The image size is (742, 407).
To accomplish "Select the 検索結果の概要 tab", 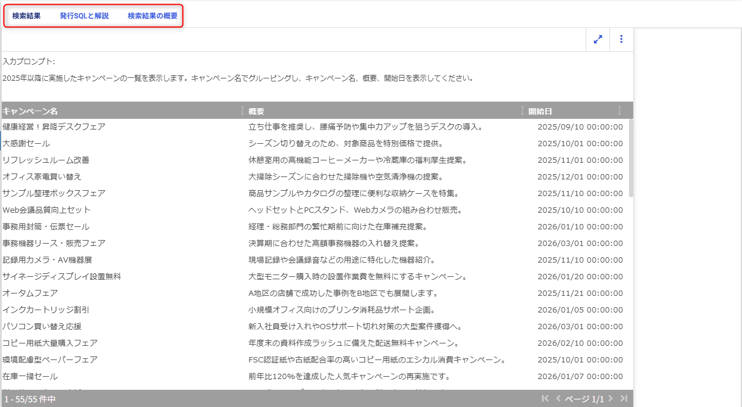I will pos(152,16).
